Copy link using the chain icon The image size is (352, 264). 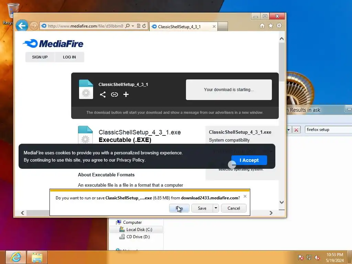pos(114,95)
